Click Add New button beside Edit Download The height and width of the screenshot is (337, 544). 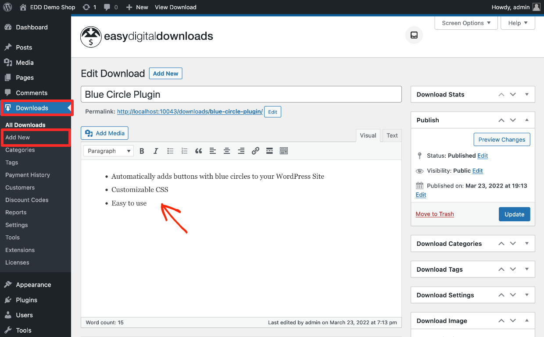coord(165,74)
